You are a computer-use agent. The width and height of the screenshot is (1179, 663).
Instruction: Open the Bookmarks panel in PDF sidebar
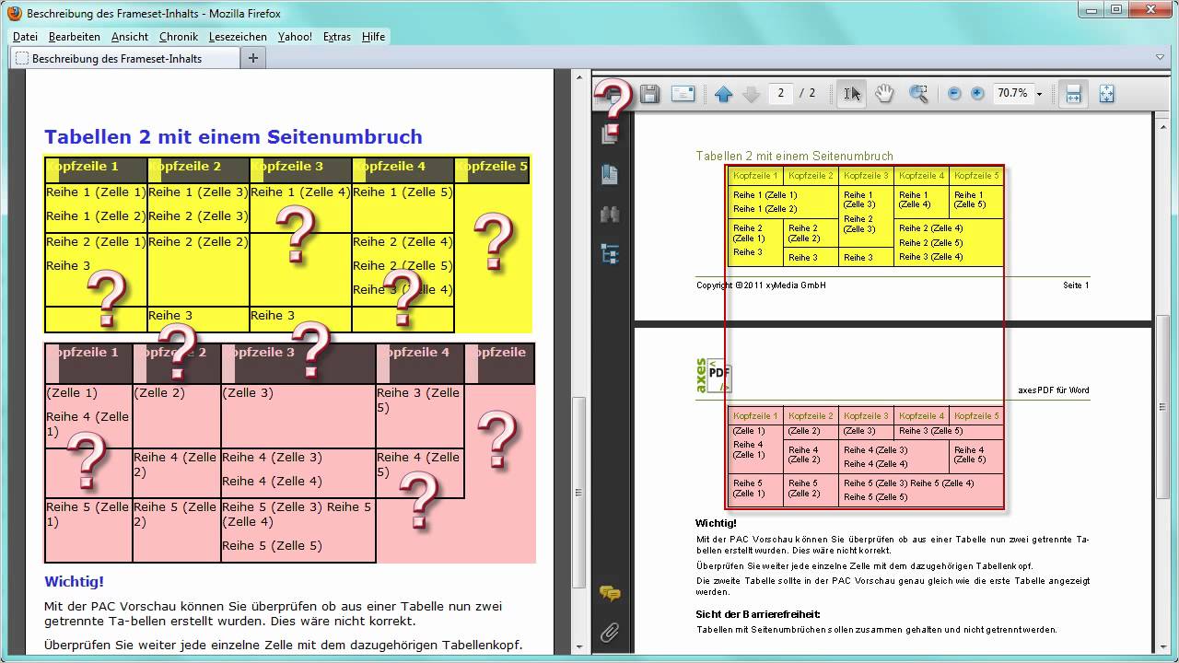610,174
